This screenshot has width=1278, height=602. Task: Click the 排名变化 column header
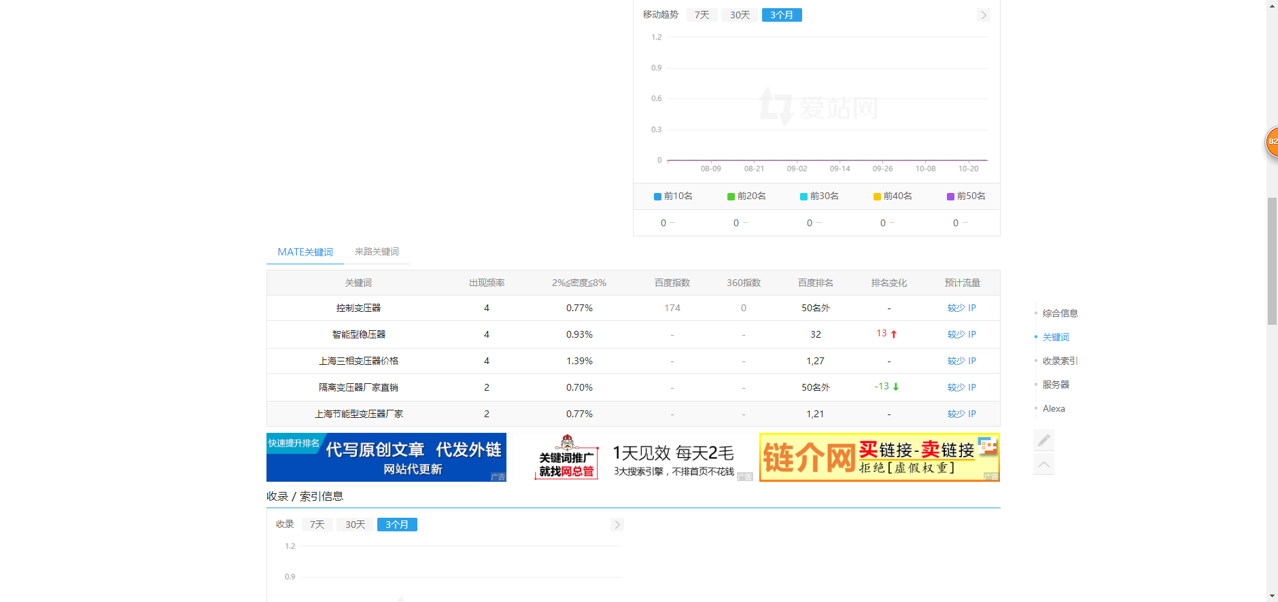click(x=888, y=283)
